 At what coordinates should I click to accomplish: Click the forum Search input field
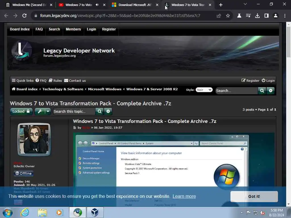[x=237, y=91]
